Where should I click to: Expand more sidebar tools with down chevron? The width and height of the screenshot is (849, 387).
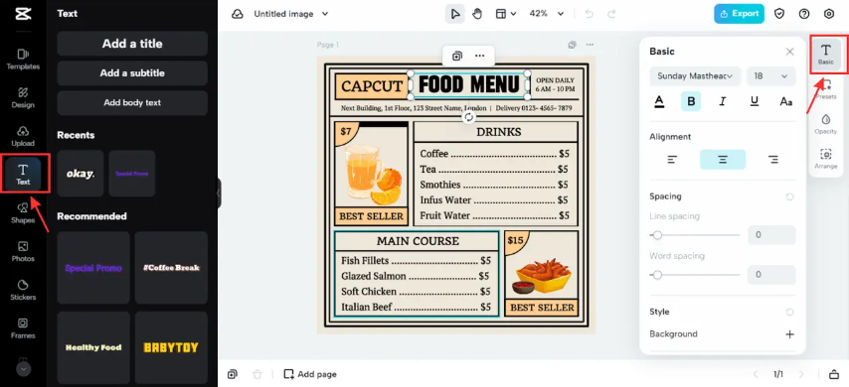pyautogui.click(x=23, y=369)
